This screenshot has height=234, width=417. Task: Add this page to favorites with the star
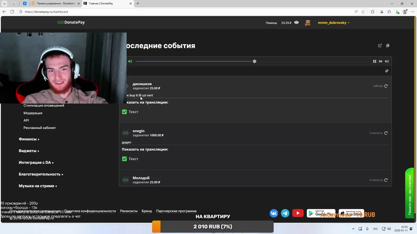click(363, 12)
